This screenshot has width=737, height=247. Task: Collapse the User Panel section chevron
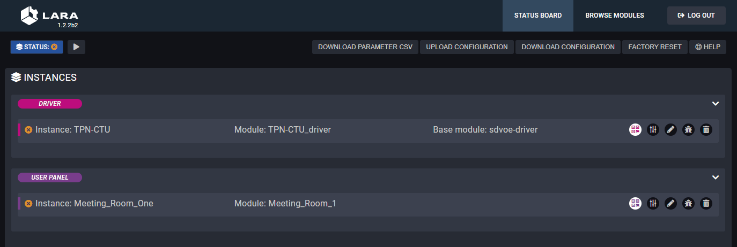[x=715, y=177]
